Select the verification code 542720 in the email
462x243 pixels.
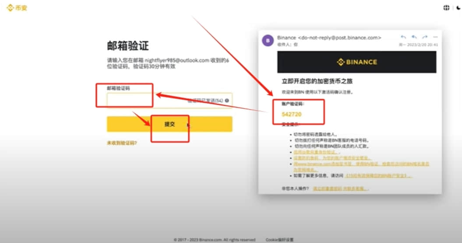click(x=291, y=114)
